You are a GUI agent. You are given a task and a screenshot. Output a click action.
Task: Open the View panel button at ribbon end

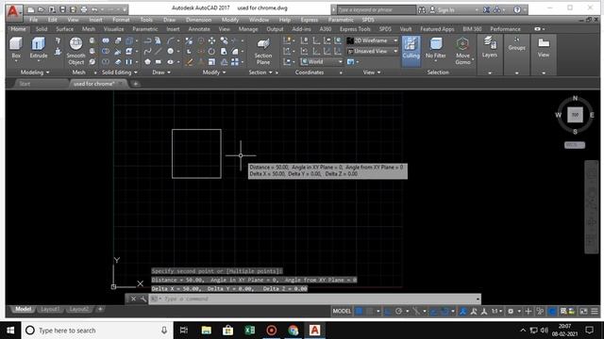coord(544,47)
